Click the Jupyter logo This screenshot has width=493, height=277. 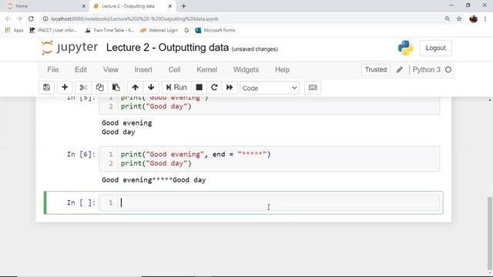pyautogui.click(x=70, y=48)
